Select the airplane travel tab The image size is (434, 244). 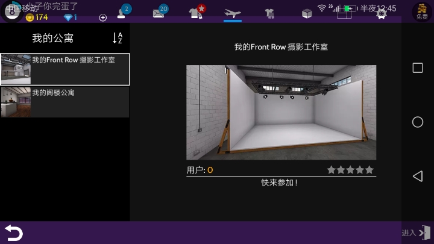coord(233,13)
